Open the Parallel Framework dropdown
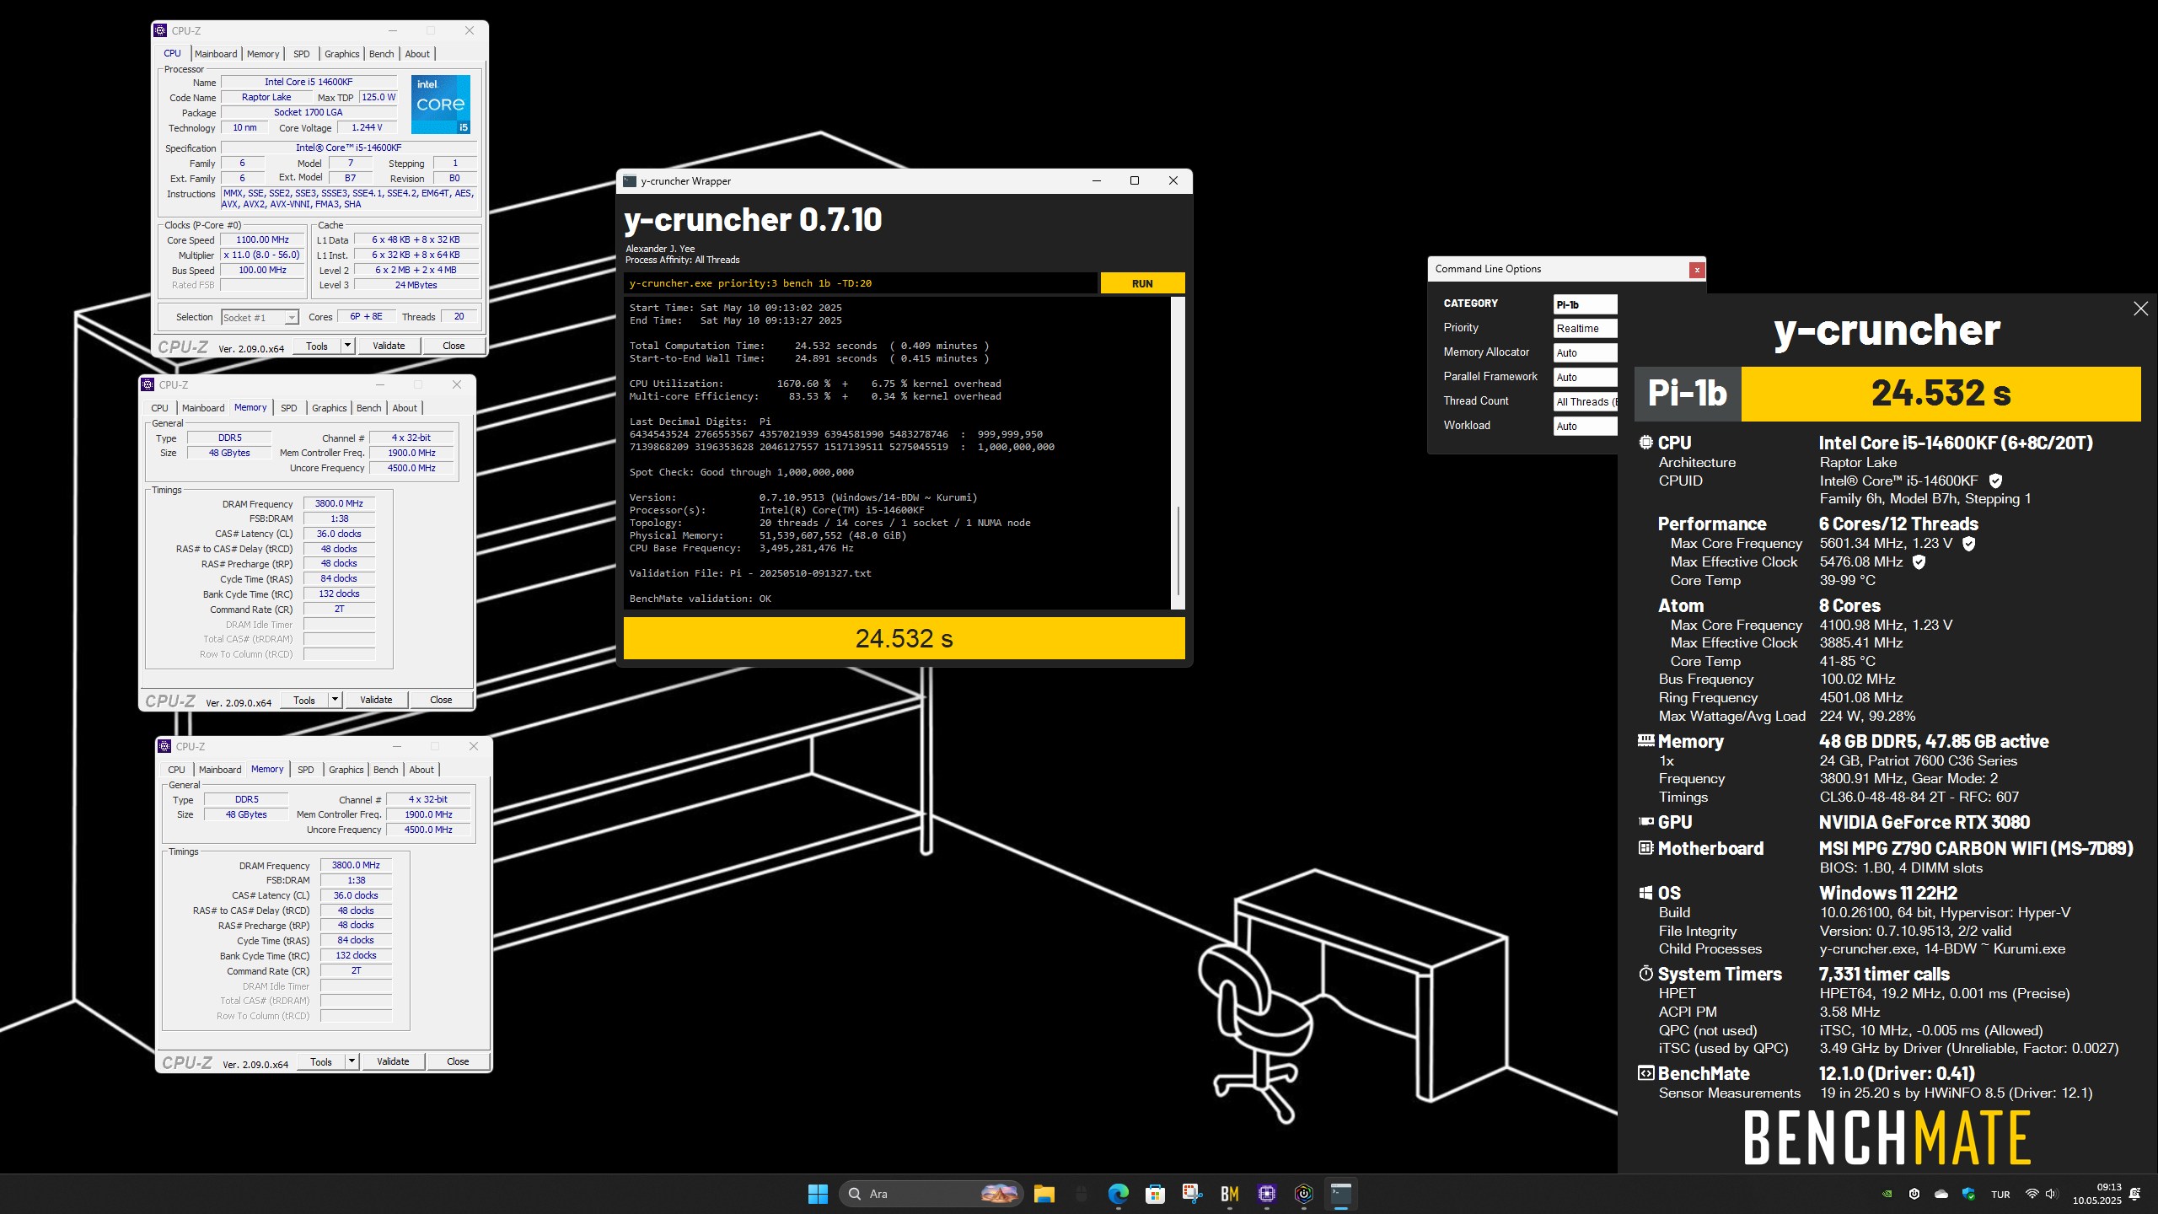This screenshot has width=2158, height=1214. point(1585,378)
